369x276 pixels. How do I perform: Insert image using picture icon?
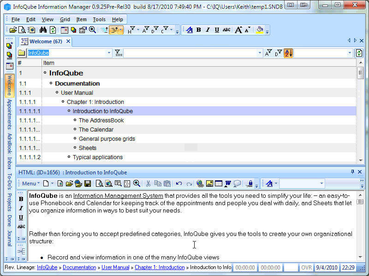[209, 184]
